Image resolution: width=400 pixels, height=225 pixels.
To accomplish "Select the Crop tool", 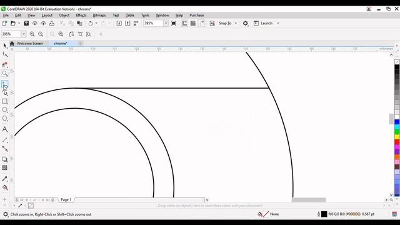I will coord(4,64).
